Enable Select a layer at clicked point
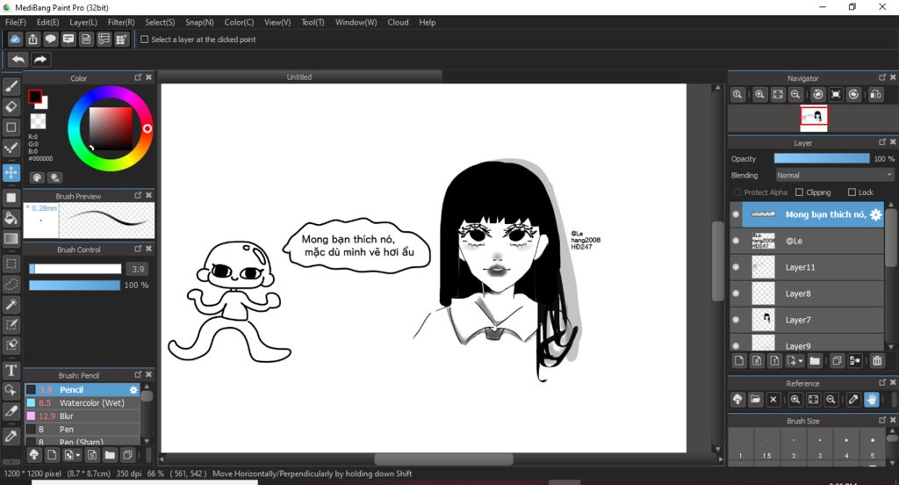The image size is (899, 485). (145, 40)
